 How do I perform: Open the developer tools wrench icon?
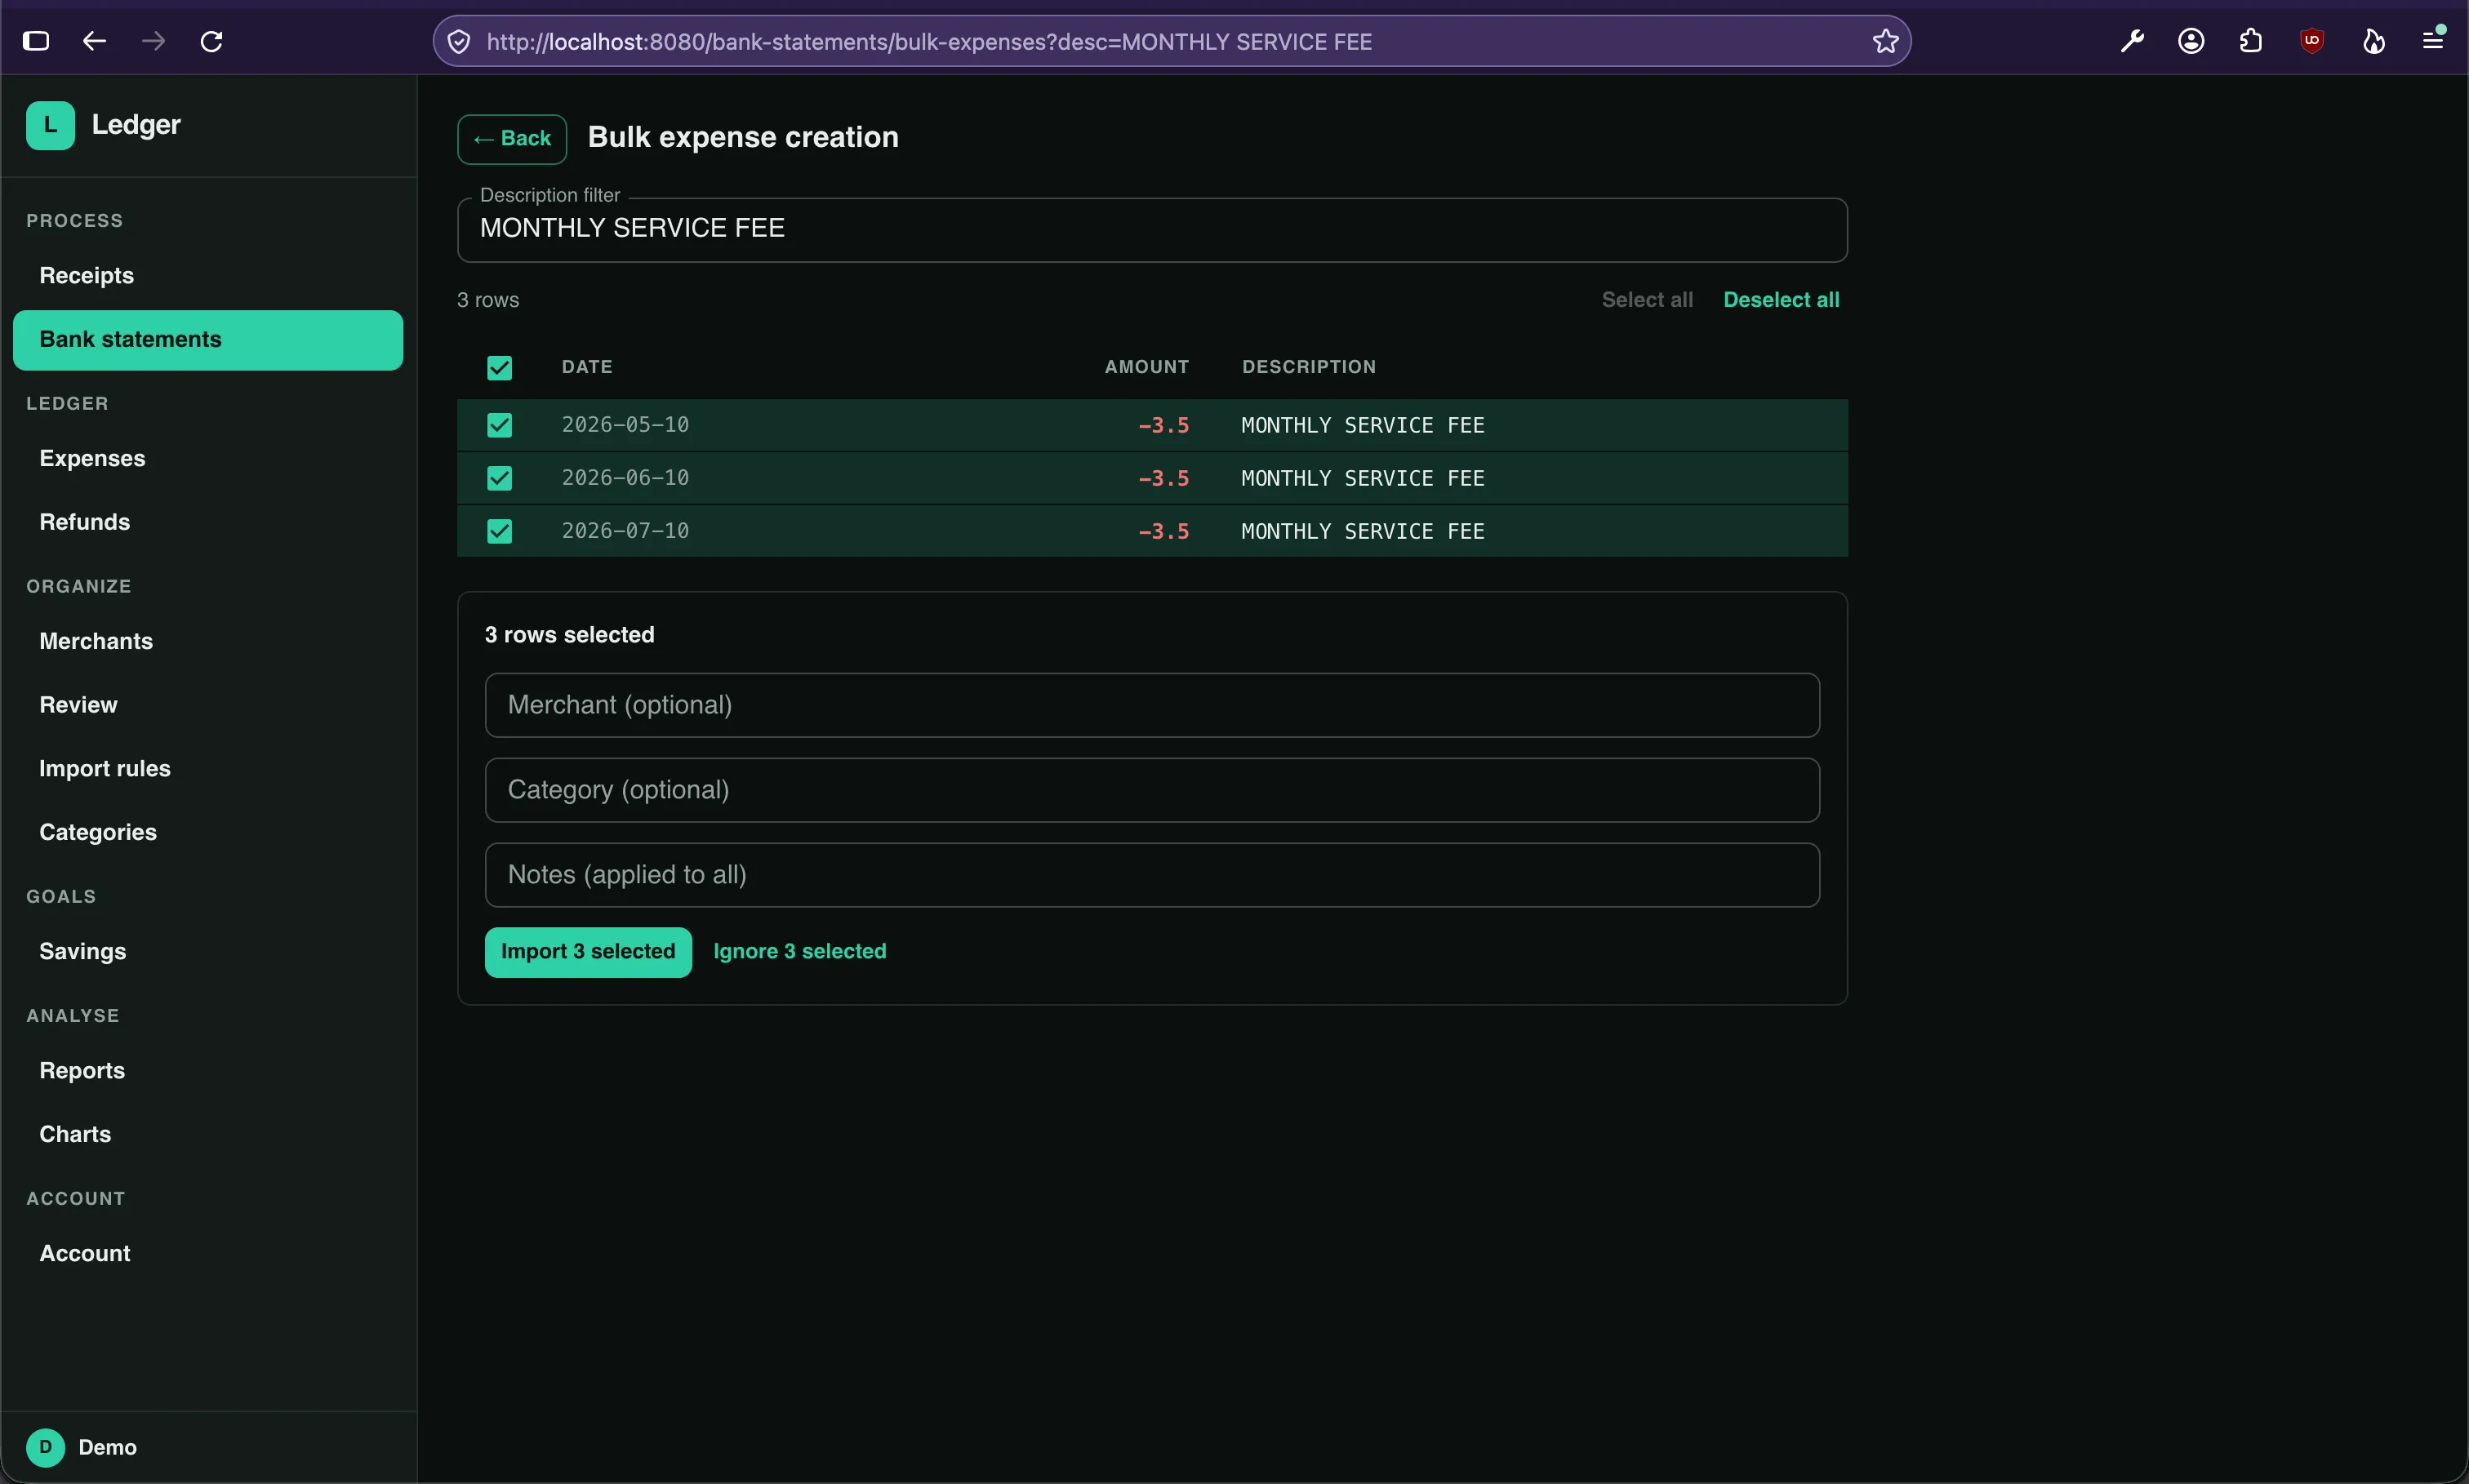pos(2132,41)
